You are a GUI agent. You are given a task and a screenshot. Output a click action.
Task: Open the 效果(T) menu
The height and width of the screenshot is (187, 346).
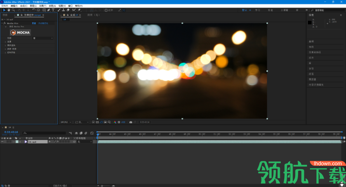pos(43,6)
